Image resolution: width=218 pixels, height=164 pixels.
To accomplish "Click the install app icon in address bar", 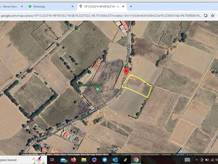I will 206,16.
